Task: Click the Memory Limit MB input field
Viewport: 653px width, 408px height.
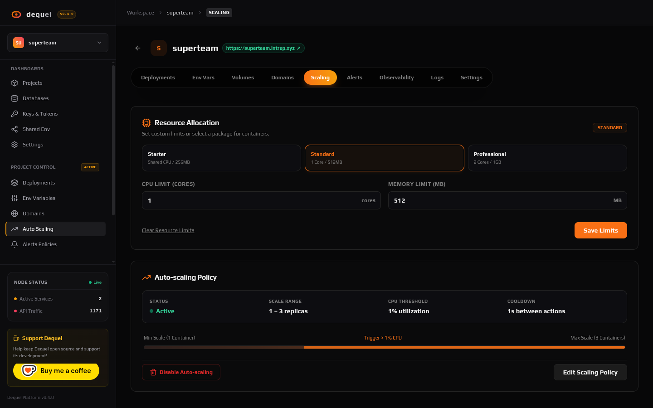Action: pos(507,200)
